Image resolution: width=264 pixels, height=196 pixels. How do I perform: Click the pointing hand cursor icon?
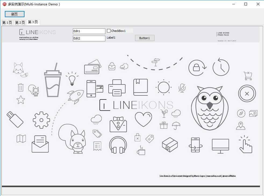[x=246, y=144]
